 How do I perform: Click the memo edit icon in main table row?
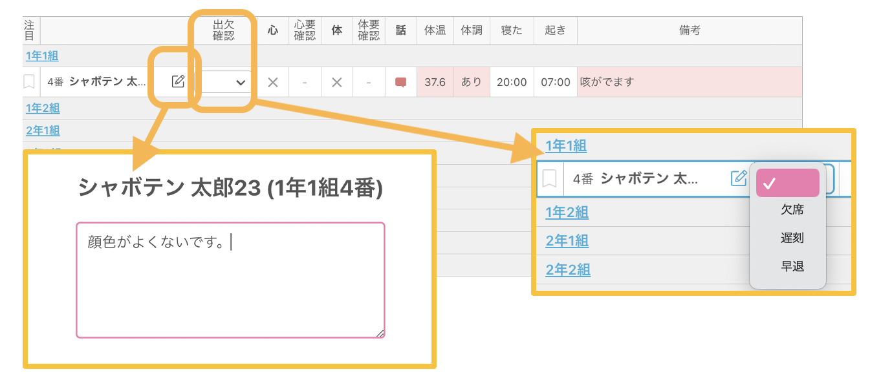[x=178, y=81]
